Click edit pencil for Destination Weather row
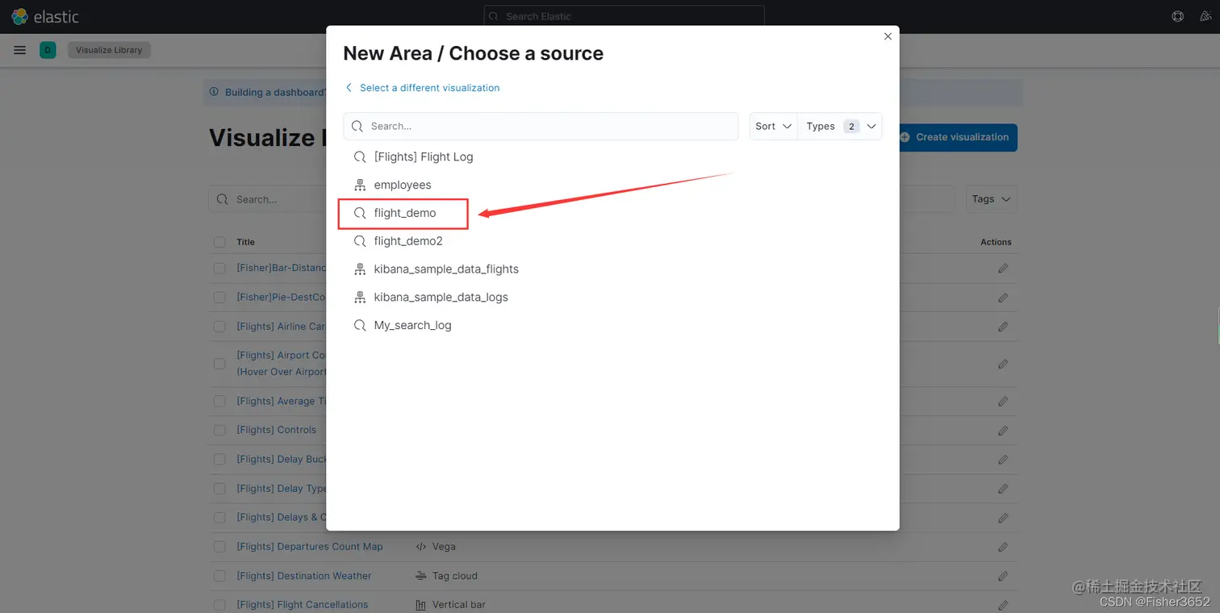This screenshot has height=613, width=1220. point(1003,576)
